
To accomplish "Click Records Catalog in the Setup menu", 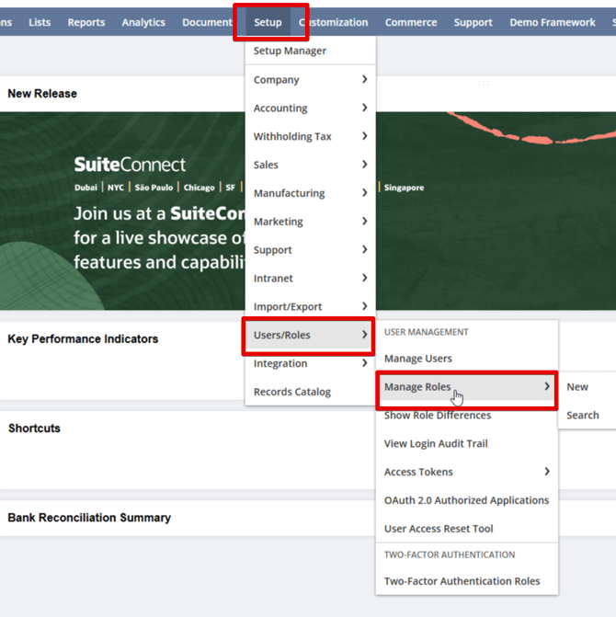I will 292,392.
